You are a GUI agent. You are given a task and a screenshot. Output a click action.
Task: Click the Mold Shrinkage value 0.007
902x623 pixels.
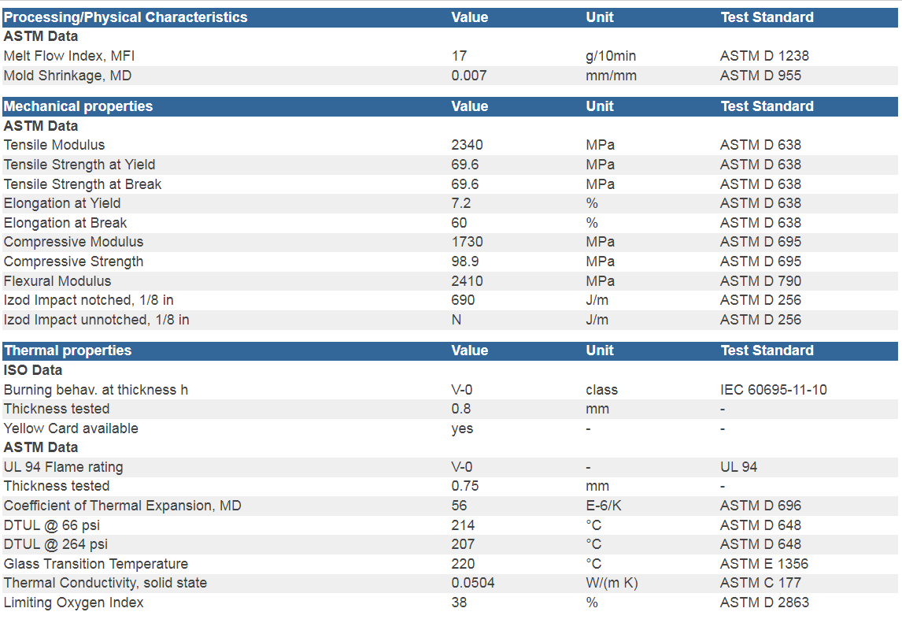[x=469, y=76]
